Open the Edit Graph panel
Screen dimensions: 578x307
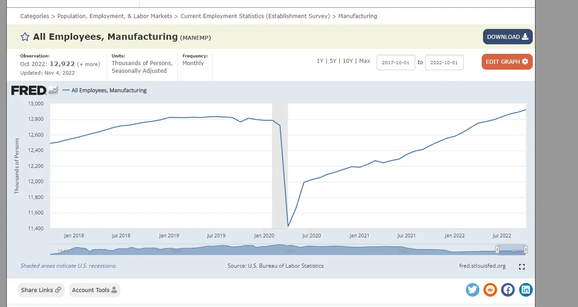pyautogui.click(x=507, y=62)
